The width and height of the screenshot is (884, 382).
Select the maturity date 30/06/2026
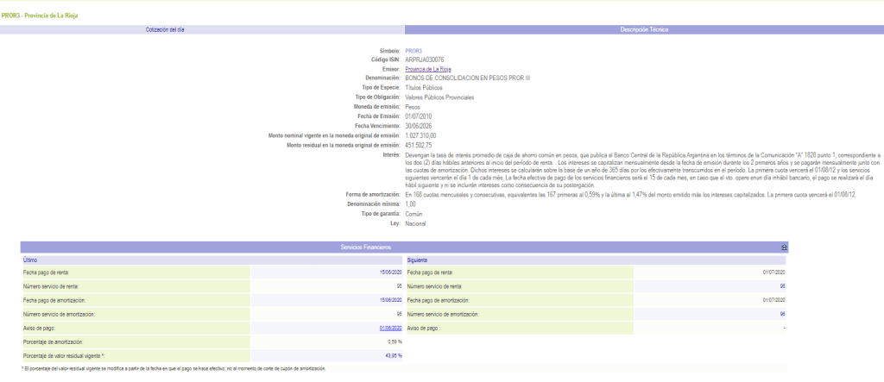pos(419,126)
